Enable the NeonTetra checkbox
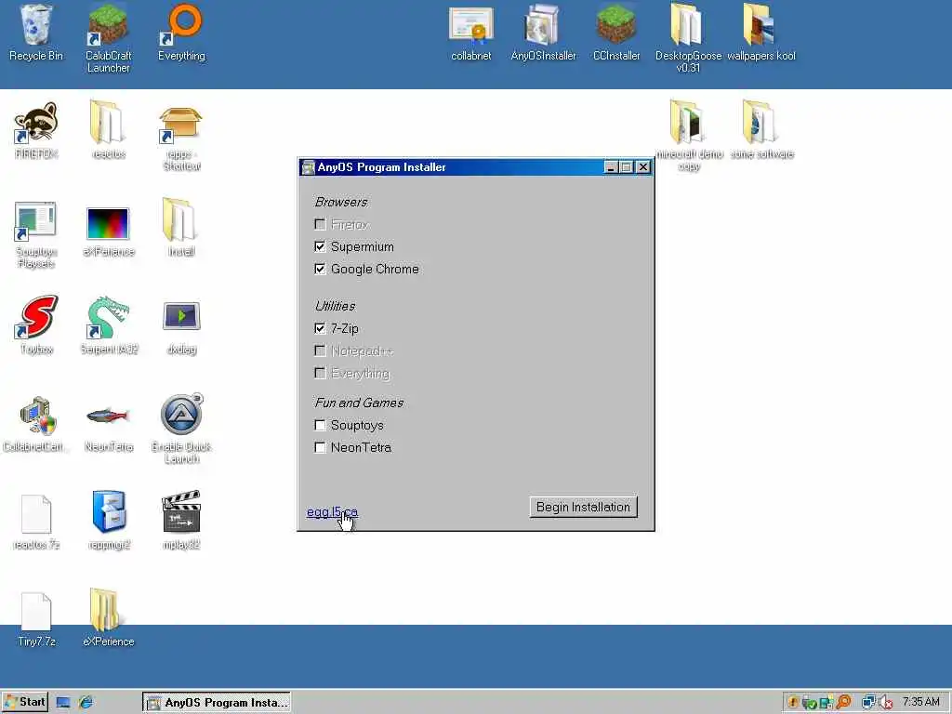Viewport: 952px width, 714px height. (320, 447)
